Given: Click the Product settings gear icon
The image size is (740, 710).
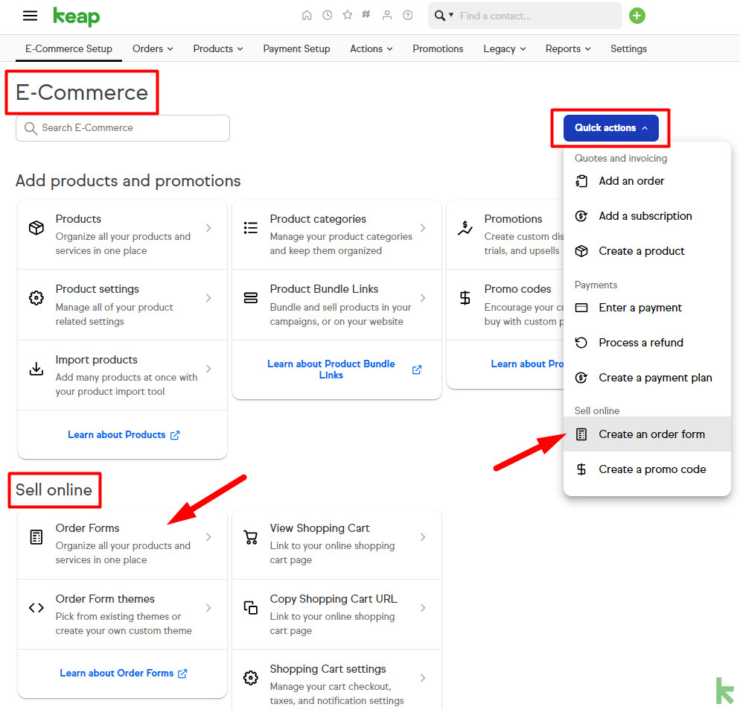Looking at the screenshot, I should point(36,297).
